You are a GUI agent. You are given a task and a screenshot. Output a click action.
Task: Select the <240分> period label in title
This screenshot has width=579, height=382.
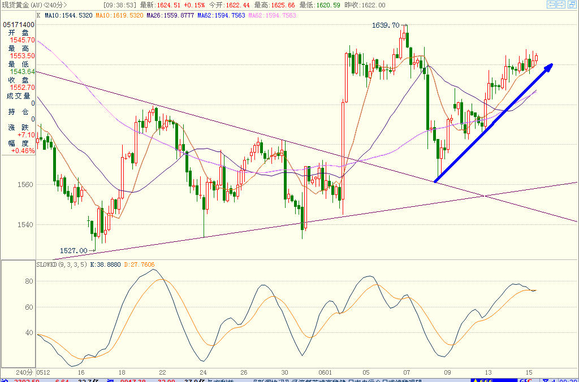tap(55, 5)
